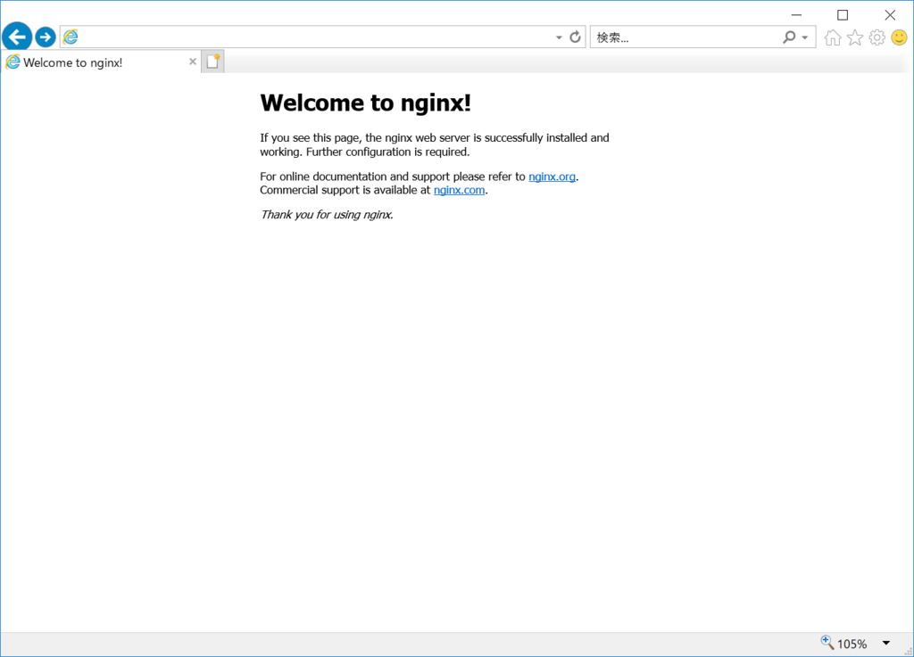Click the Internet Explorer icon in address bar
This screenshot has height=657, width=914.
point(71,37)
